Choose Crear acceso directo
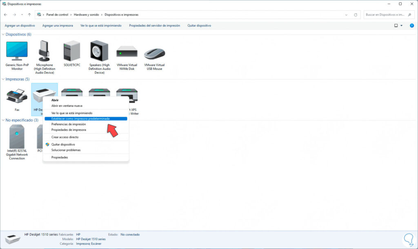 click(86, 137)
